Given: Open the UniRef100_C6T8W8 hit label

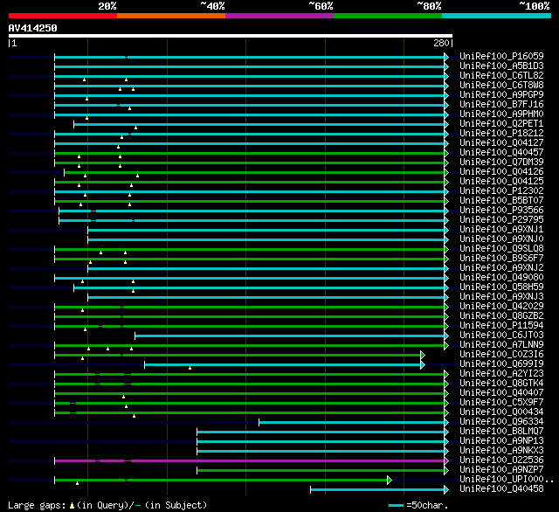Looking at the screenshot, I should click(x=501, y=86).
